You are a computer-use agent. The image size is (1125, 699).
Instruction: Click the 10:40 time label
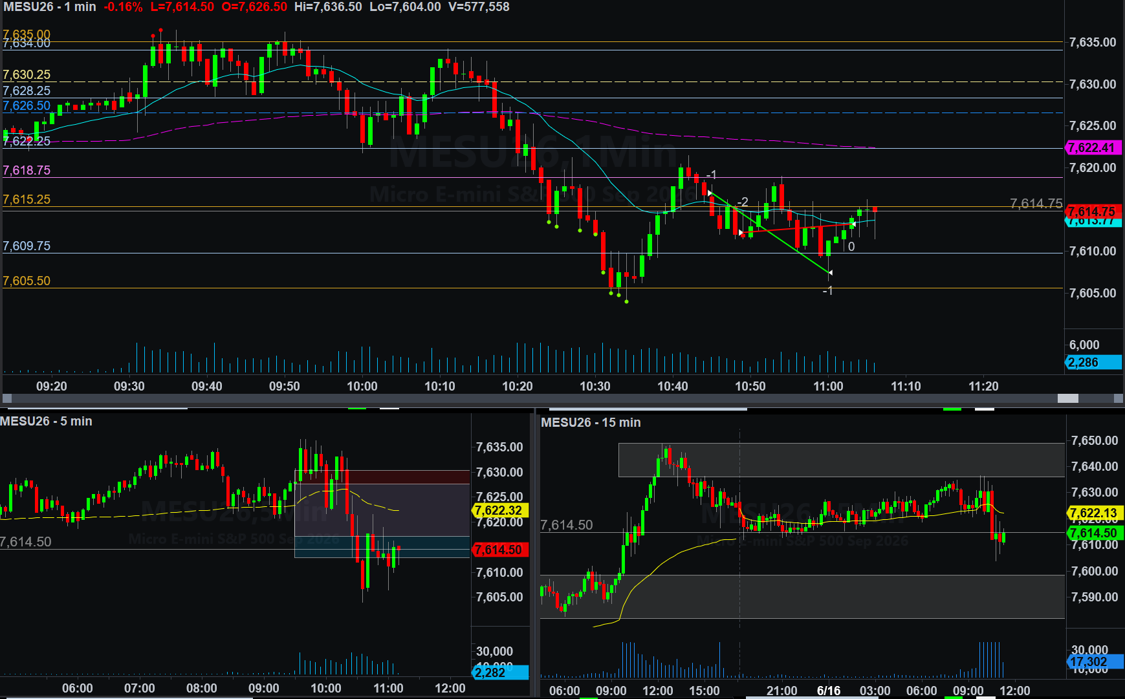(673, 387)
